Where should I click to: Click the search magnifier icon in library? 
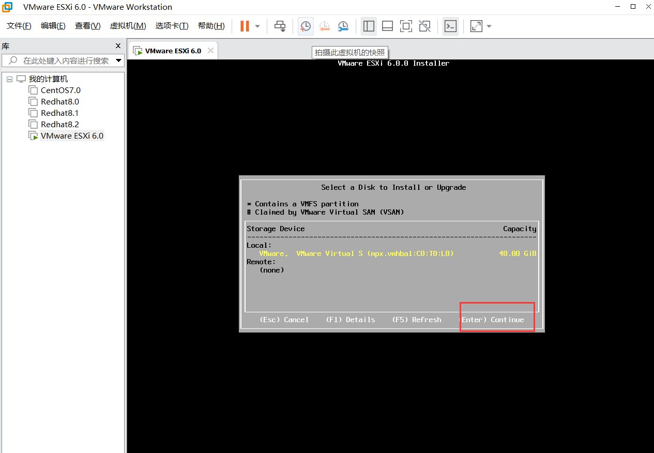(13, 61)
